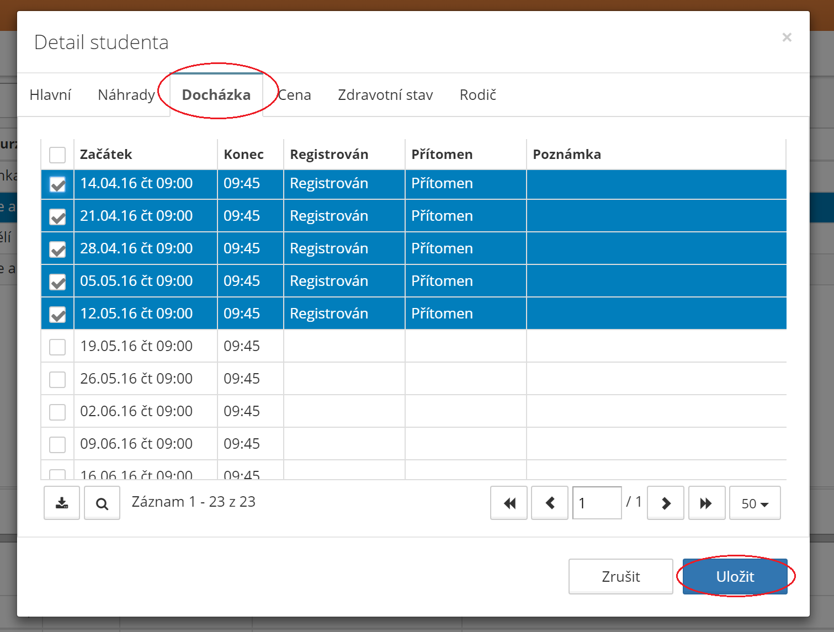Check the 19.05.16 attendance row checkbox

[x=57, y=347]
